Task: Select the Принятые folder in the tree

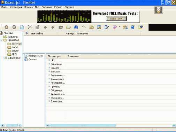Action: pyautogui.click(x=13, y=40)
